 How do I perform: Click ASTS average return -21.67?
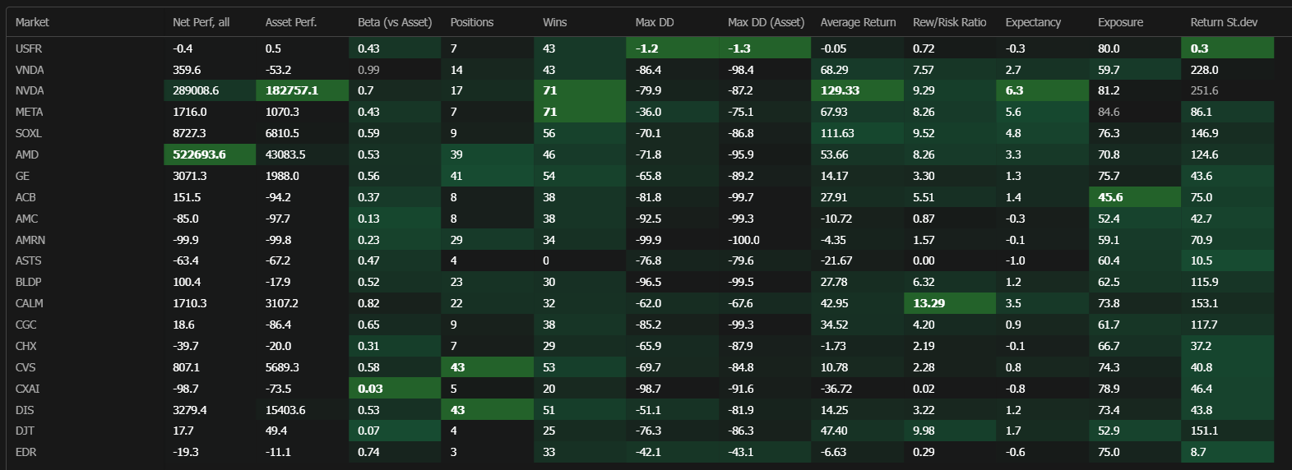836,260
